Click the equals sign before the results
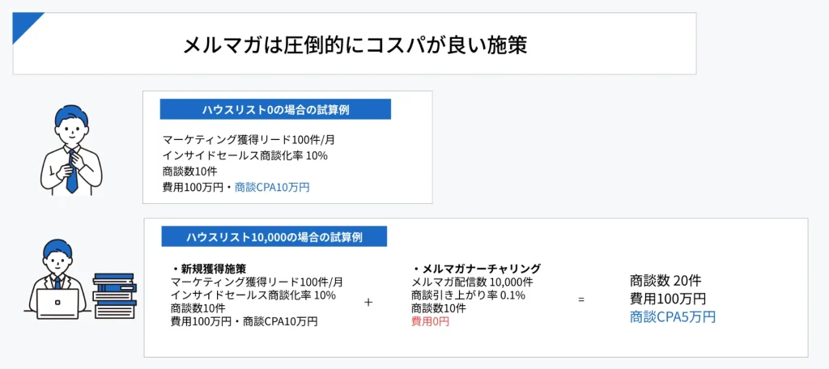Viewport: 829px width, 369px height. coord(581,300)
